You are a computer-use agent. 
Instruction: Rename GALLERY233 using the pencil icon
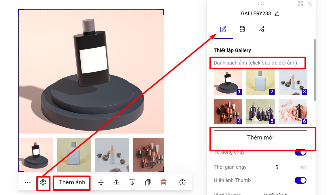[x=277, y=13]
